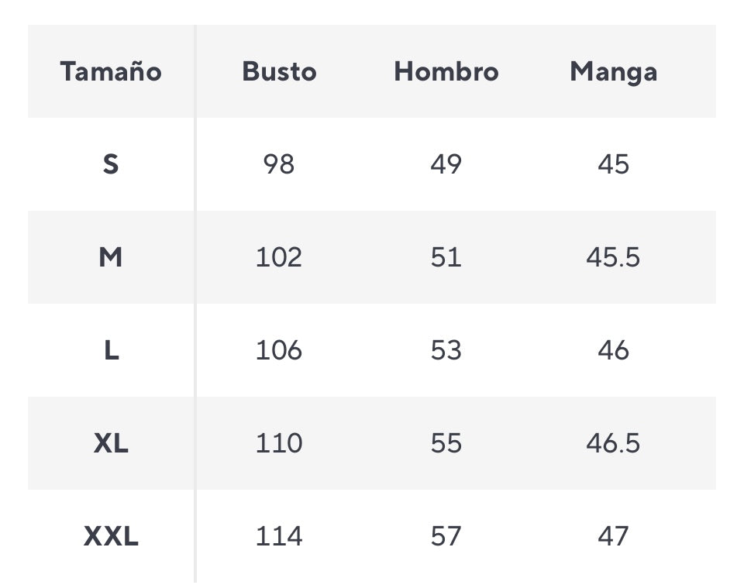The image size is (744, 585).
Task: Select the Manga value 47
Action: tap(613, 536)
